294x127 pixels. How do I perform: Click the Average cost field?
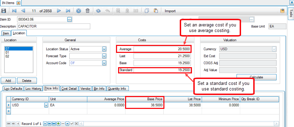162,49
